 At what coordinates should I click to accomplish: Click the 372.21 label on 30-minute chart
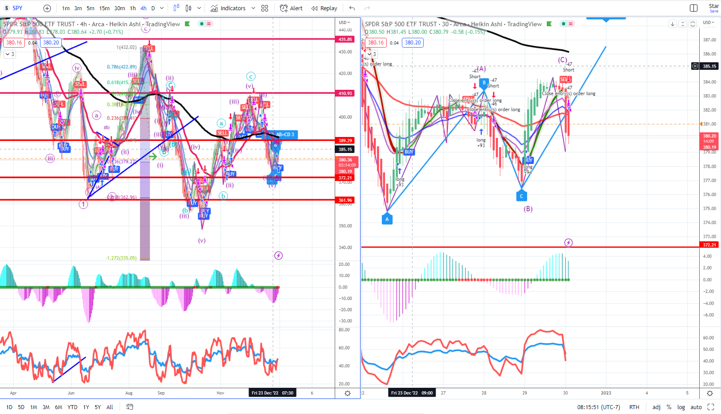click(709, 245)
